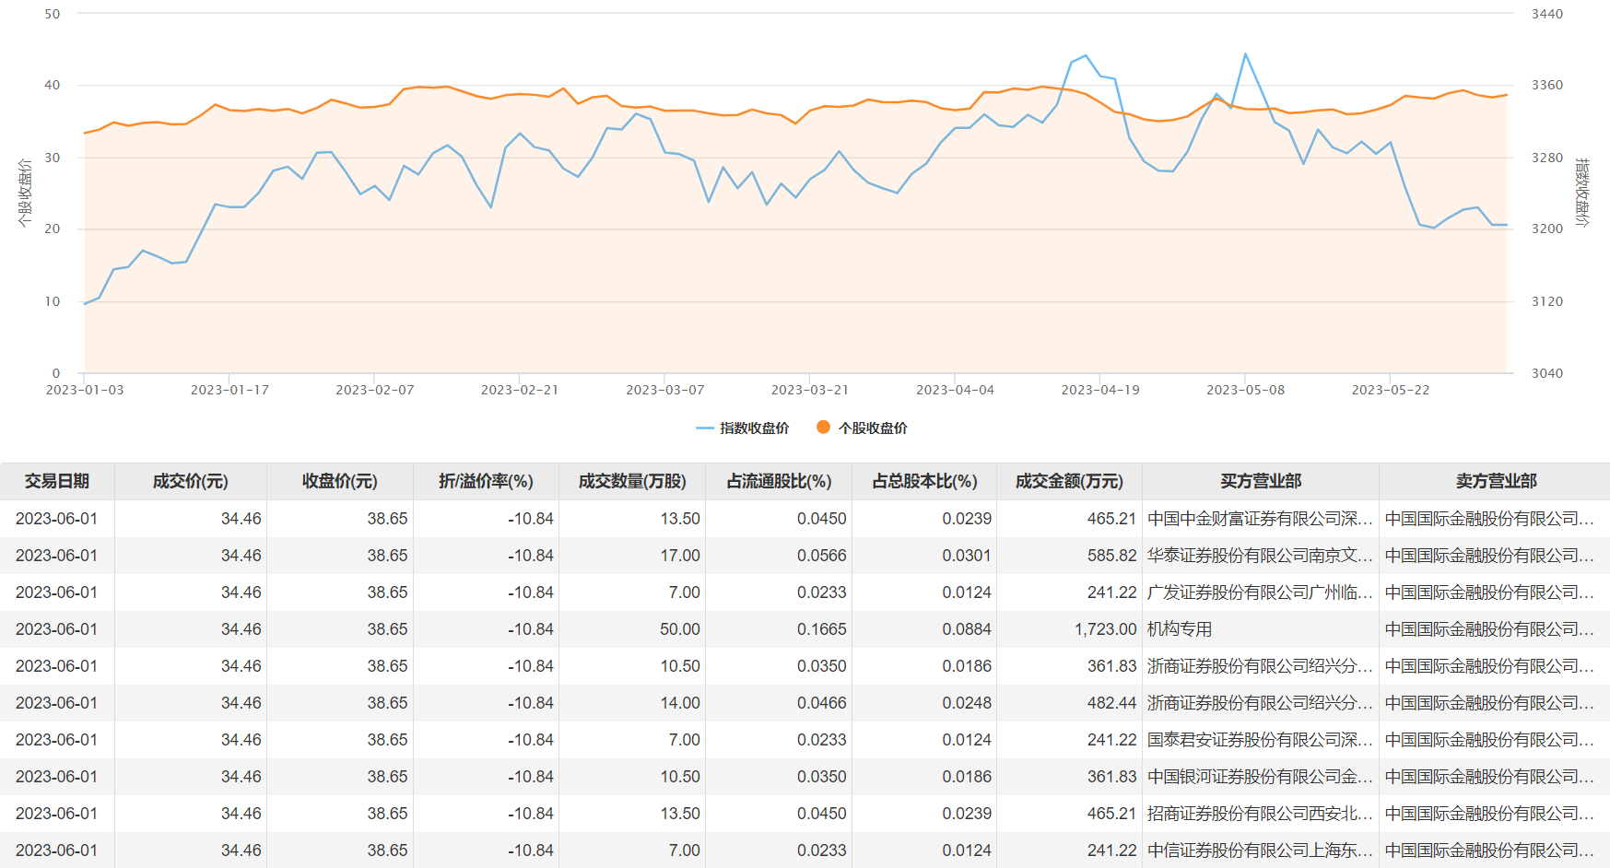The height and width of the screenshot is (868, 1610).
Task: Open 国泰君安证券 buyer branch link
Action: coord(1259,740)
